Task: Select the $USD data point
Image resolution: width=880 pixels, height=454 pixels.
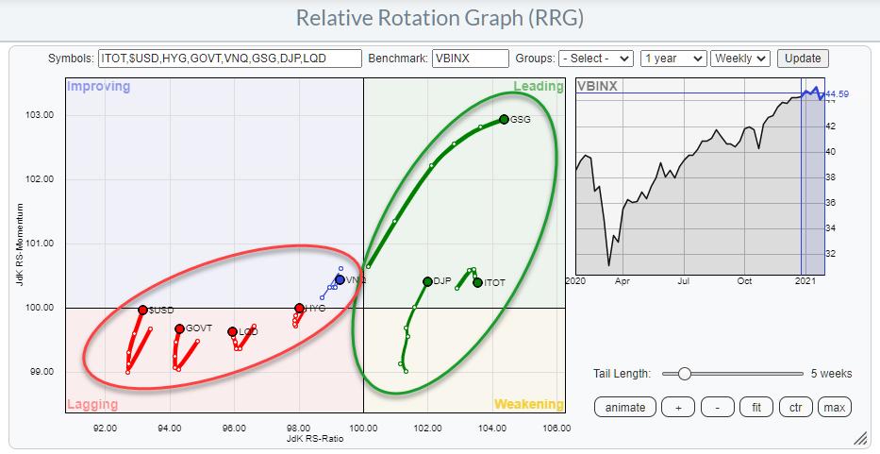Action: point(142,310)
